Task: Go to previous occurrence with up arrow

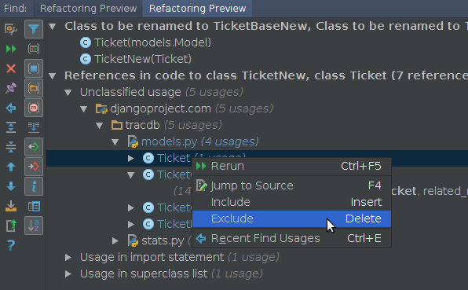Action: [11, 167]
